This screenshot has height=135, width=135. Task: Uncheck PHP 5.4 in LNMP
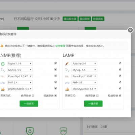[55, 82]
